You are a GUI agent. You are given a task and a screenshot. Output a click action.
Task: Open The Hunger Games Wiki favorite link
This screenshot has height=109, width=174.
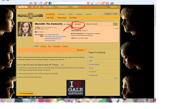[x=51, y=35]
